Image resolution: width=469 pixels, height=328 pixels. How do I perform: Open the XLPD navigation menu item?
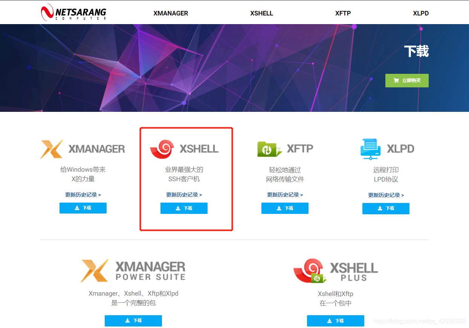(421, 13)
